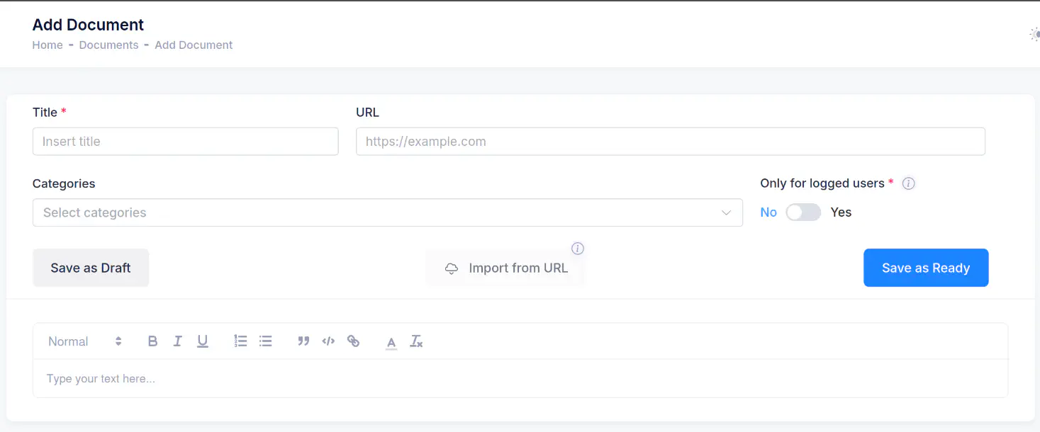Go to Home breadcrumb
This screenshot has width=1040, height=432.
[47, 45]
